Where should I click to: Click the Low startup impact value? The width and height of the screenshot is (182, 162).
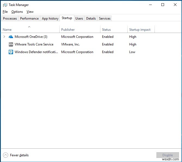132,52
